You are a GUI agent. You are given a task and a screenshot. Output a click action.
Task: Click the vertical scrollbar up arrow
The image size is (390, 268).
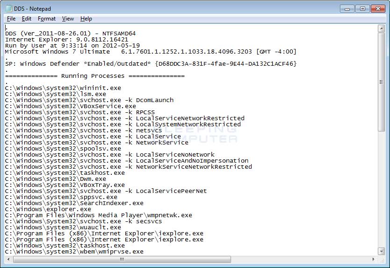click(381, 29)
